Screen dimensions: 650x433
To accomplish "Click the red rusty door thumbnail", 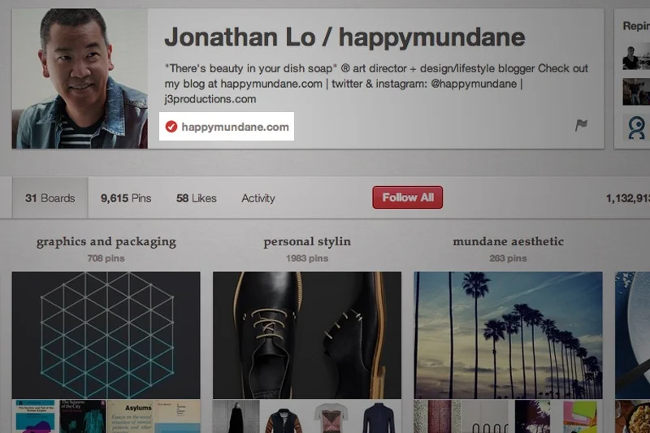I will point(437,417).
